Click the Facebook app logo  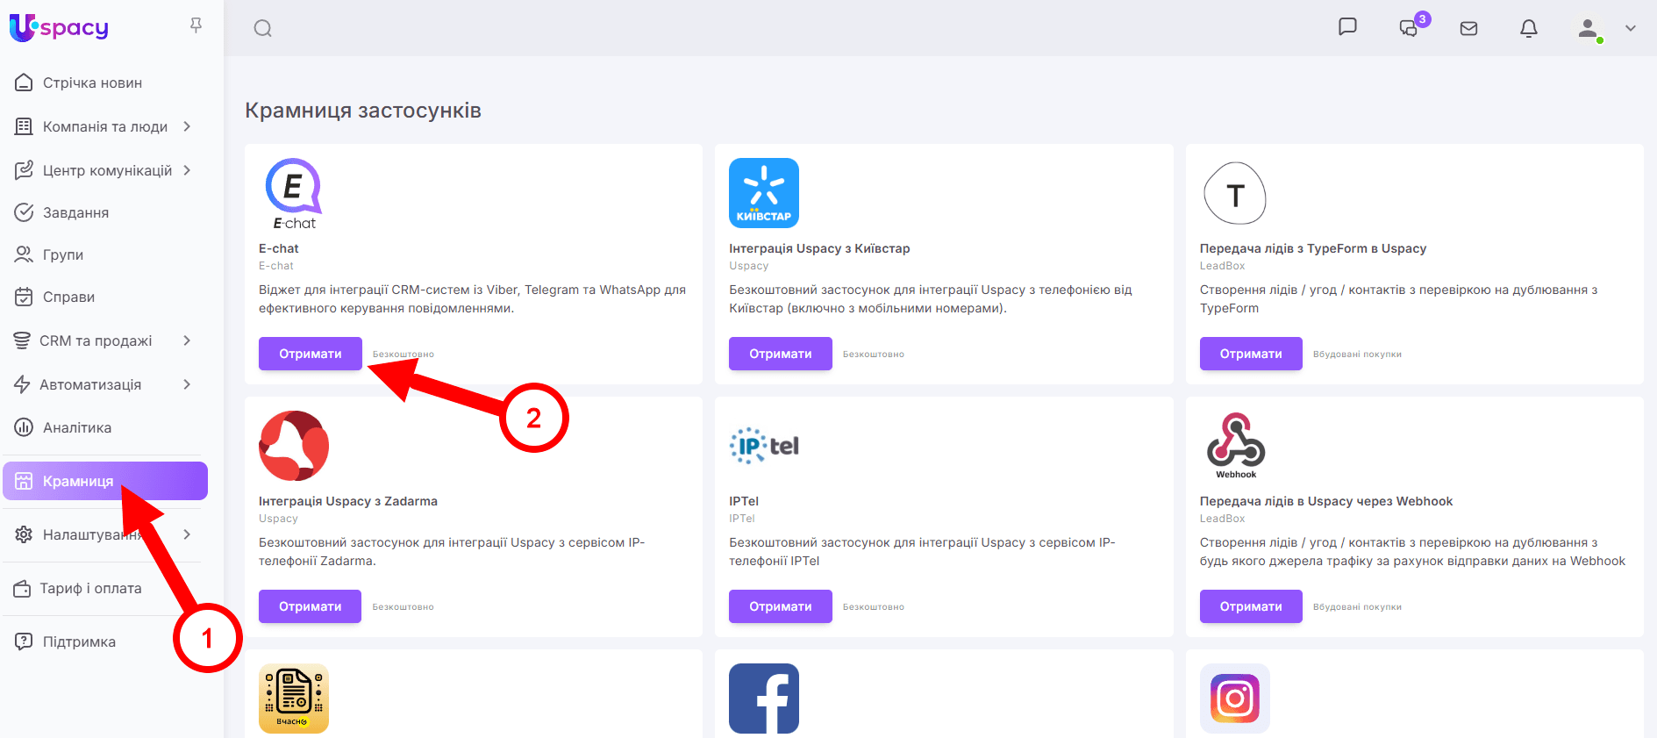pos(764,699)
